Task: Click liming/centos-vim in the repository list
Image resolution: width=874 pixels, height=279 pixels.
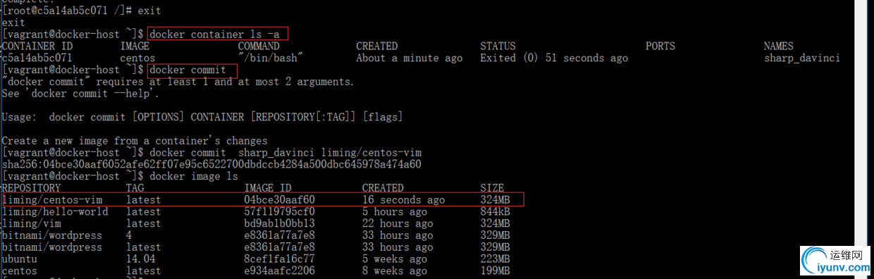Action: [x=52, y=200]
